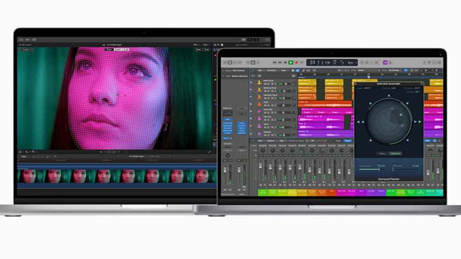
Task: Select the blue Tracks filter button in Mixer
Action: [348, 141]
